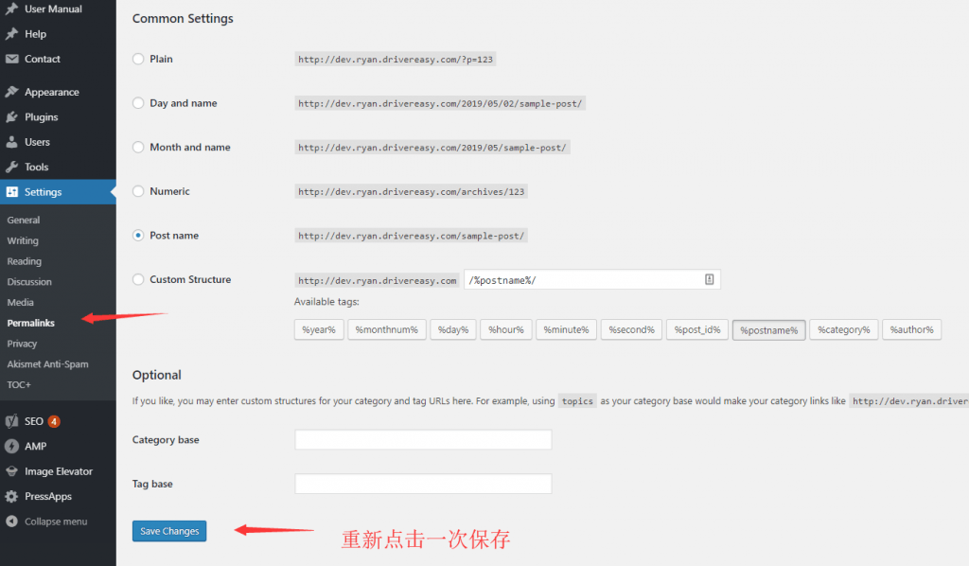Click the sample URL ending in archives/123
Image resolution: width=969 pixels, height=566 pixels.
[411, 191]
